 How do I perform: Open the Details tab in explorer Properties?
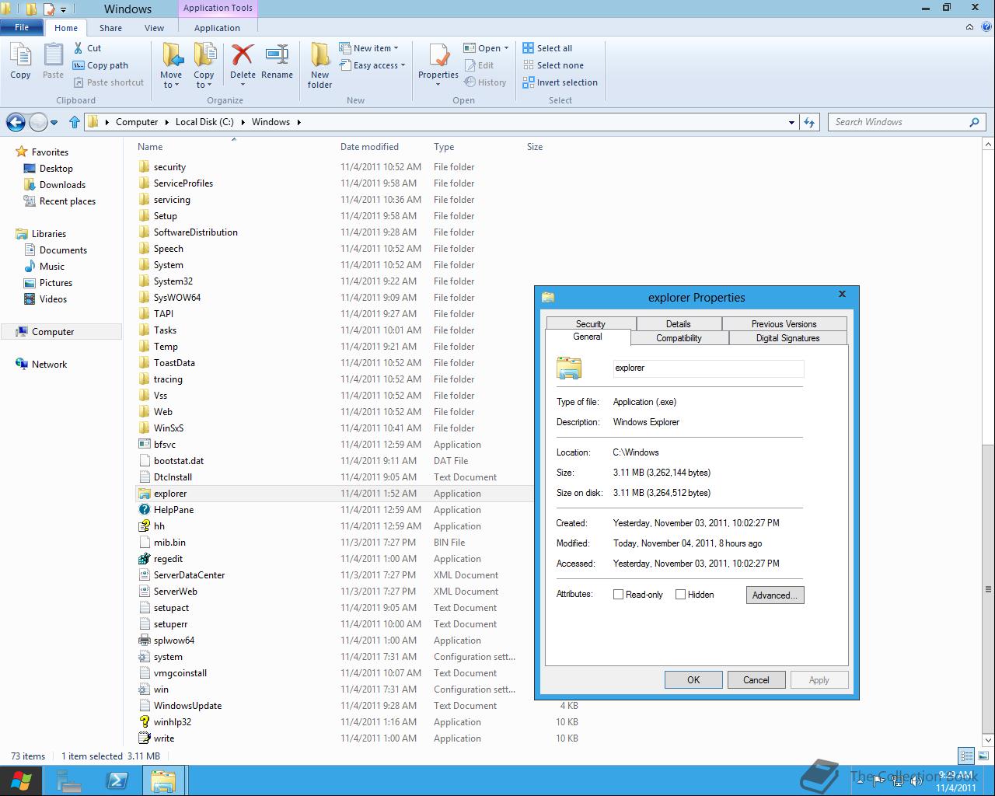click(679, 323)
